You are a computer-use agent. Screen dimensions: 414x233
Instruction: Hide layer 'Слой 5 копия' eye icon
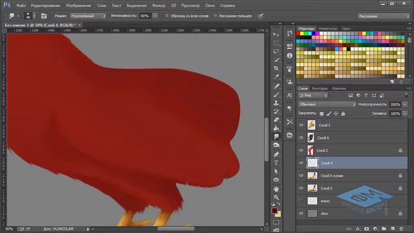[x=301, y=175]
